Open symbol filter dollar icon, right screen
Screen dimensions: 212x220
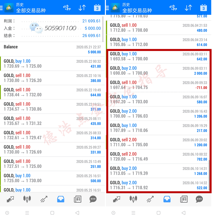173,8
